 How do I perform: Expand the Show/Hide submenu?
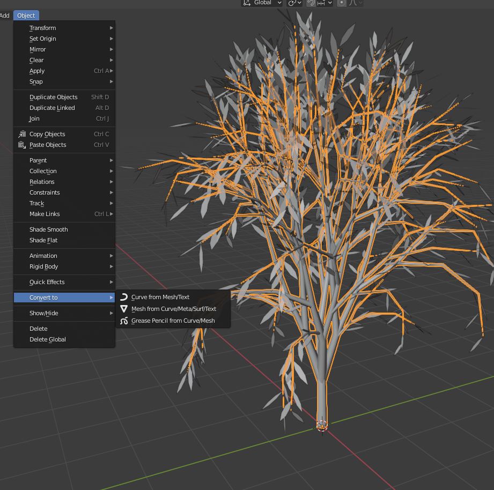(x=64, y=313)
